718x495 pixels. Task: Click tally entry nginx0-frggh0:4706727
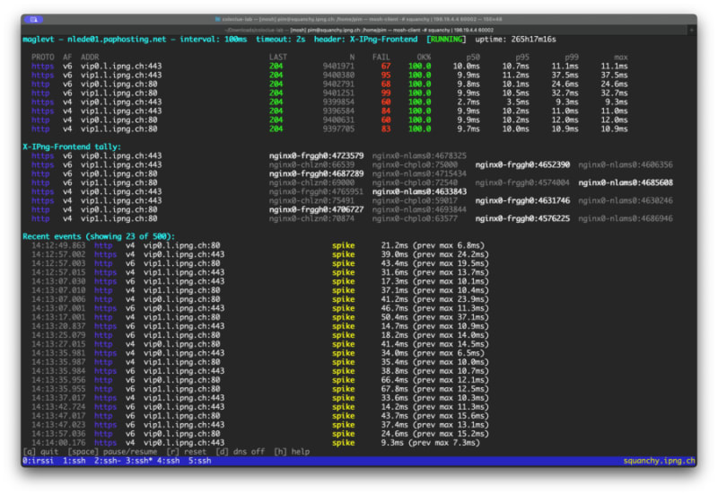[317, 210]
